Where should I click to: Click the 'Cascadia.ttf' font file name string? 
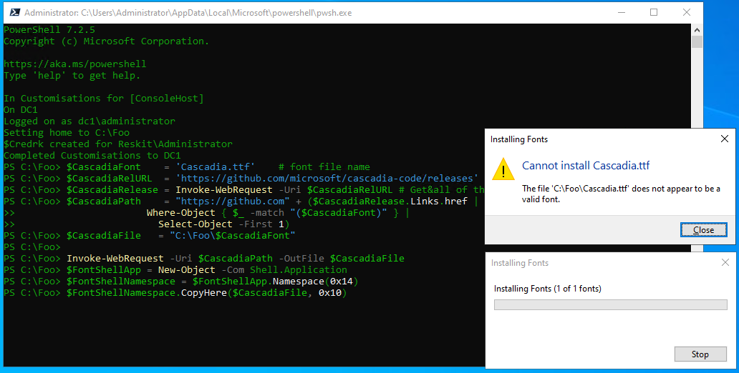pos(216,167)
